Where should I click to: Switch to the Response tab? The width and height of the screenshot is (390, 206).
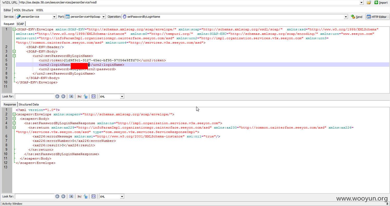[10, 104]
